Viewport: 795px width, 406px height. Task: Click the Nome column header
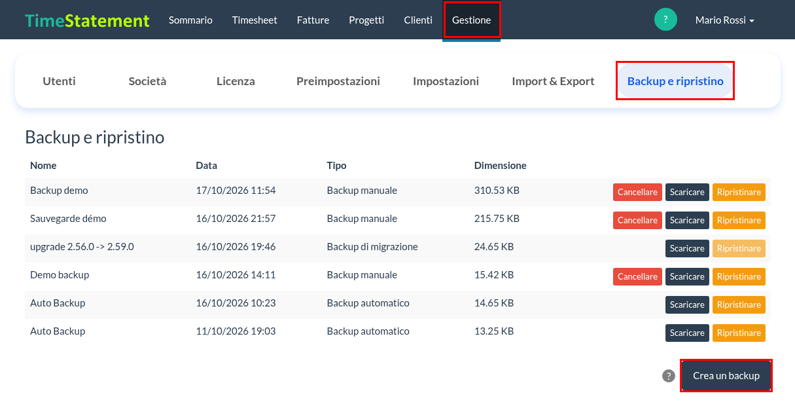(x=43, y=166)
